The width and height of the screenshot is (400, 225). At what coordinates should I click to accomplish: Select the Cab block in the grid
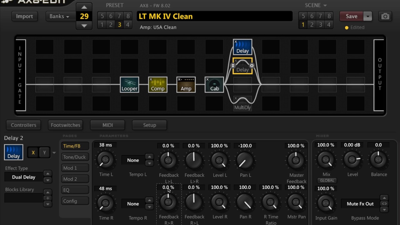click(x=214, y=85)
